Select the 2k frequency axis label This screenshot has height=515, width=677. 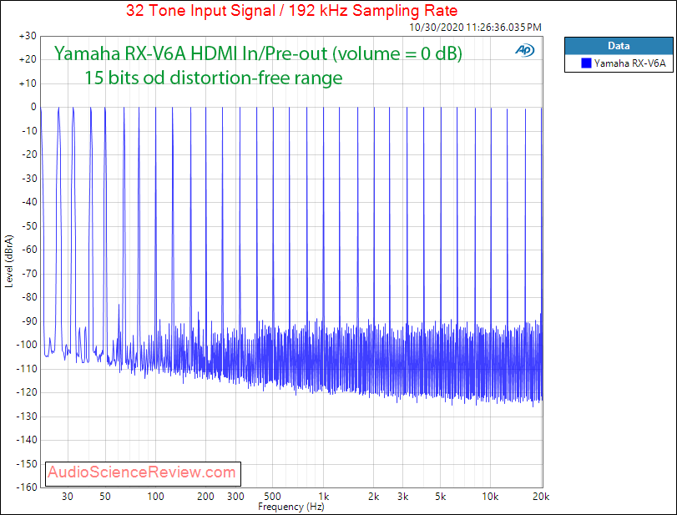pos(373,497)
